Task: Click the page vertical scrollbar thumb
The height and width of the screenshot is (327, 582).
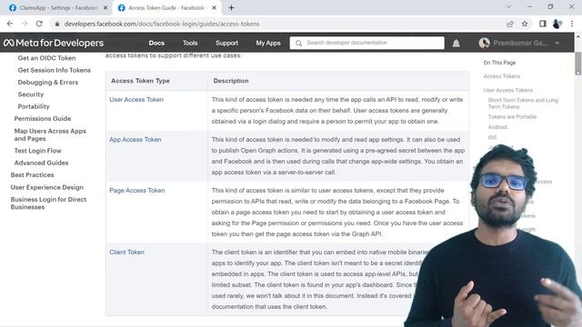Action: (x=578, y=64)
